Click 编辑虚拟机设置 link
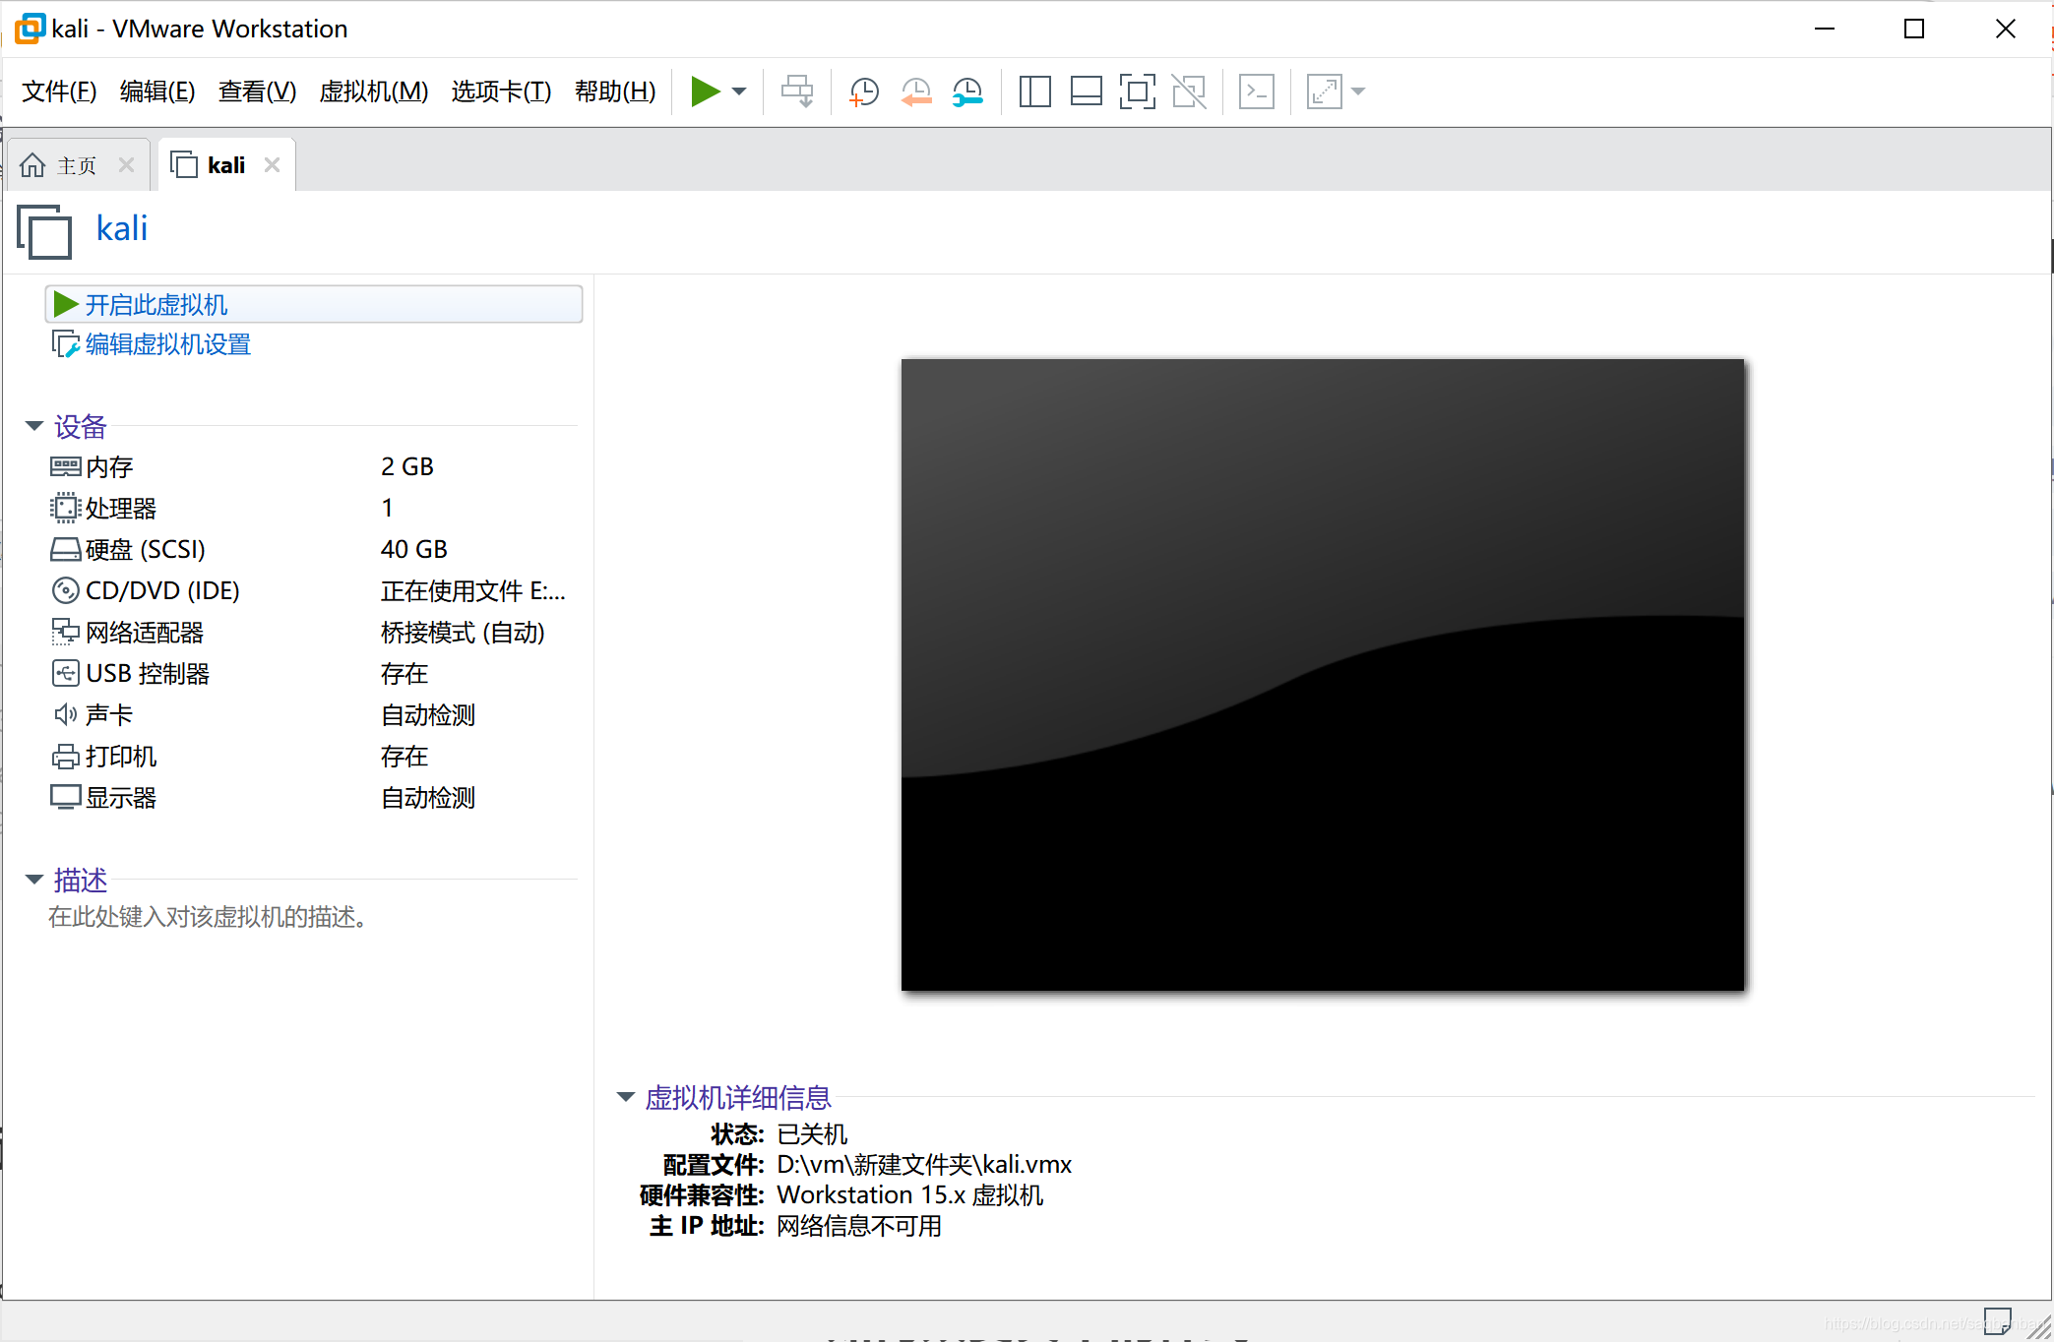Image resolution: width=2054 pixels, height=1342 pixels. [x=168, y=344]
